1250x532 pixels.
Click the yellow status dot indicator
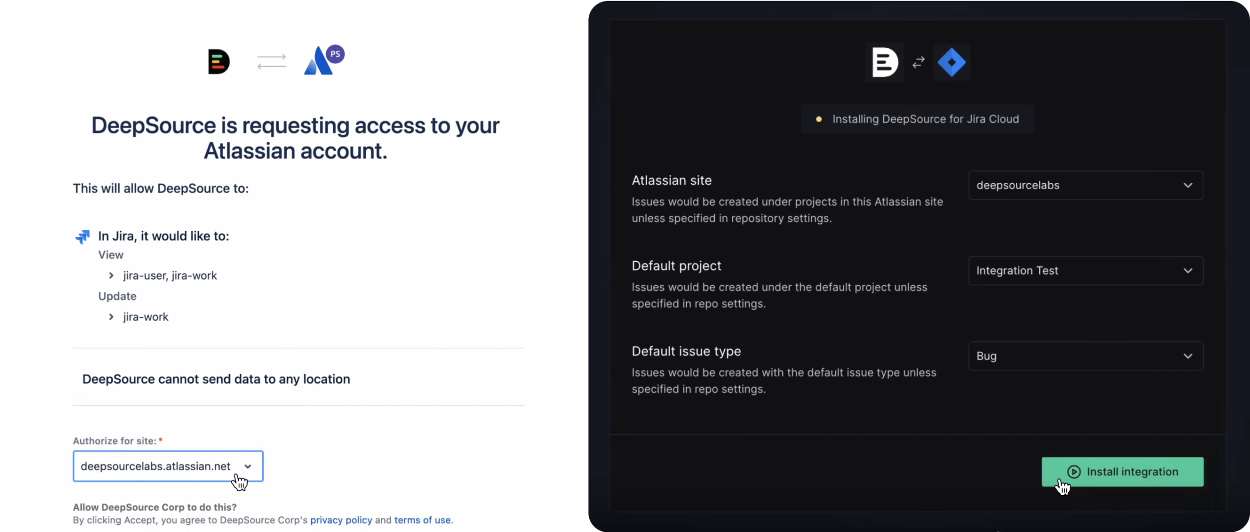pyautogui.click(x=819, y=119)
